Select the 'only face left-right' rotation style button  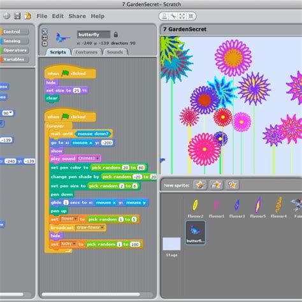click(45, 38)
